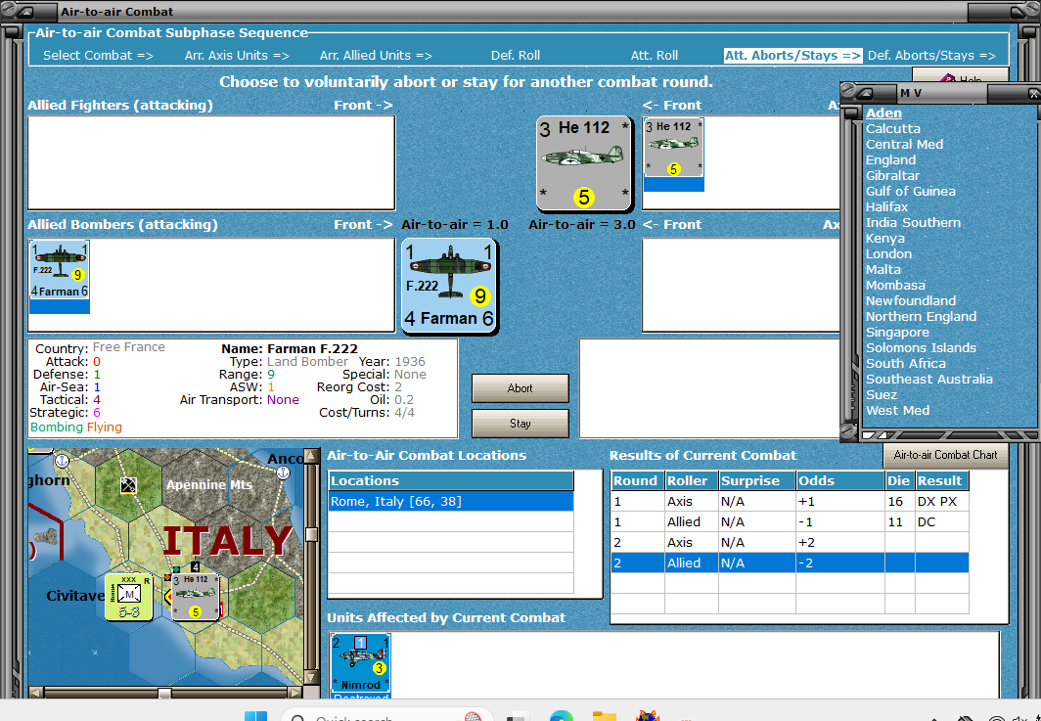The height and width of the screenshot is (721, 1041).
Task: Click Att. Aborts/Stays subphase step
Action: click(x=792, y=56)
